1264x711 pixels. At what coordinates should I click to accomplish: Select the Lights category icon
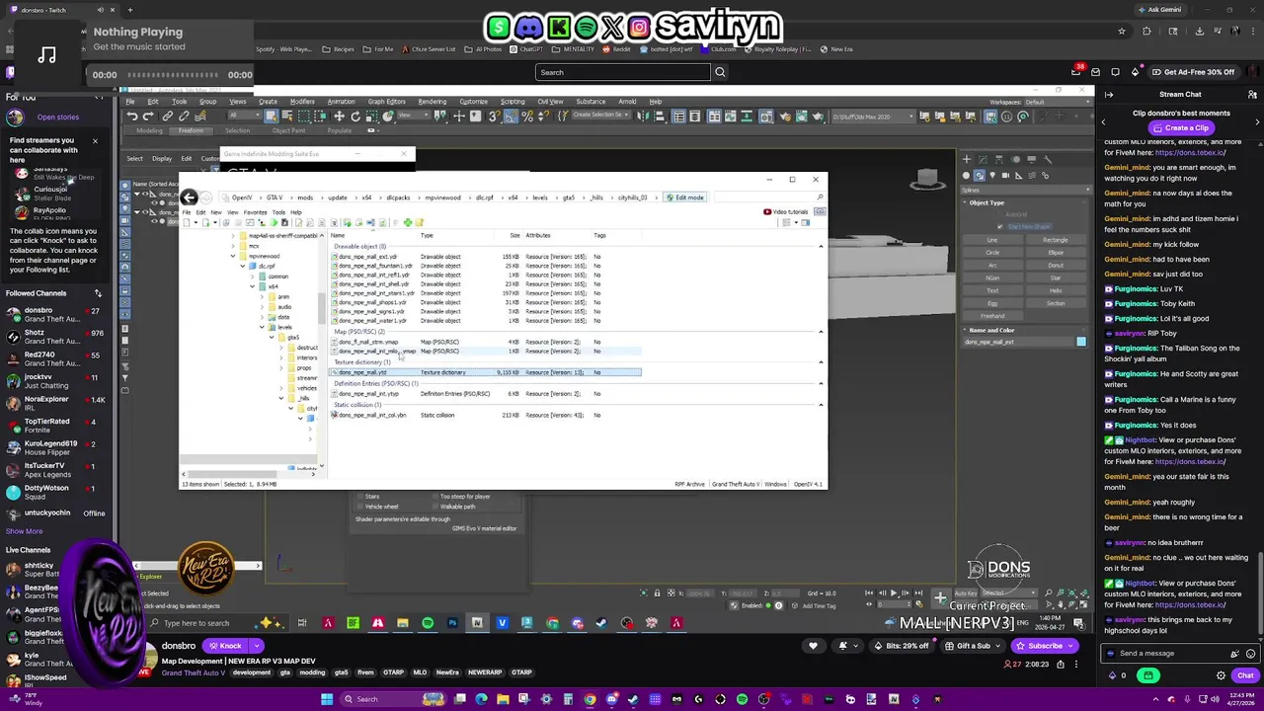click(x=994, y=176)
